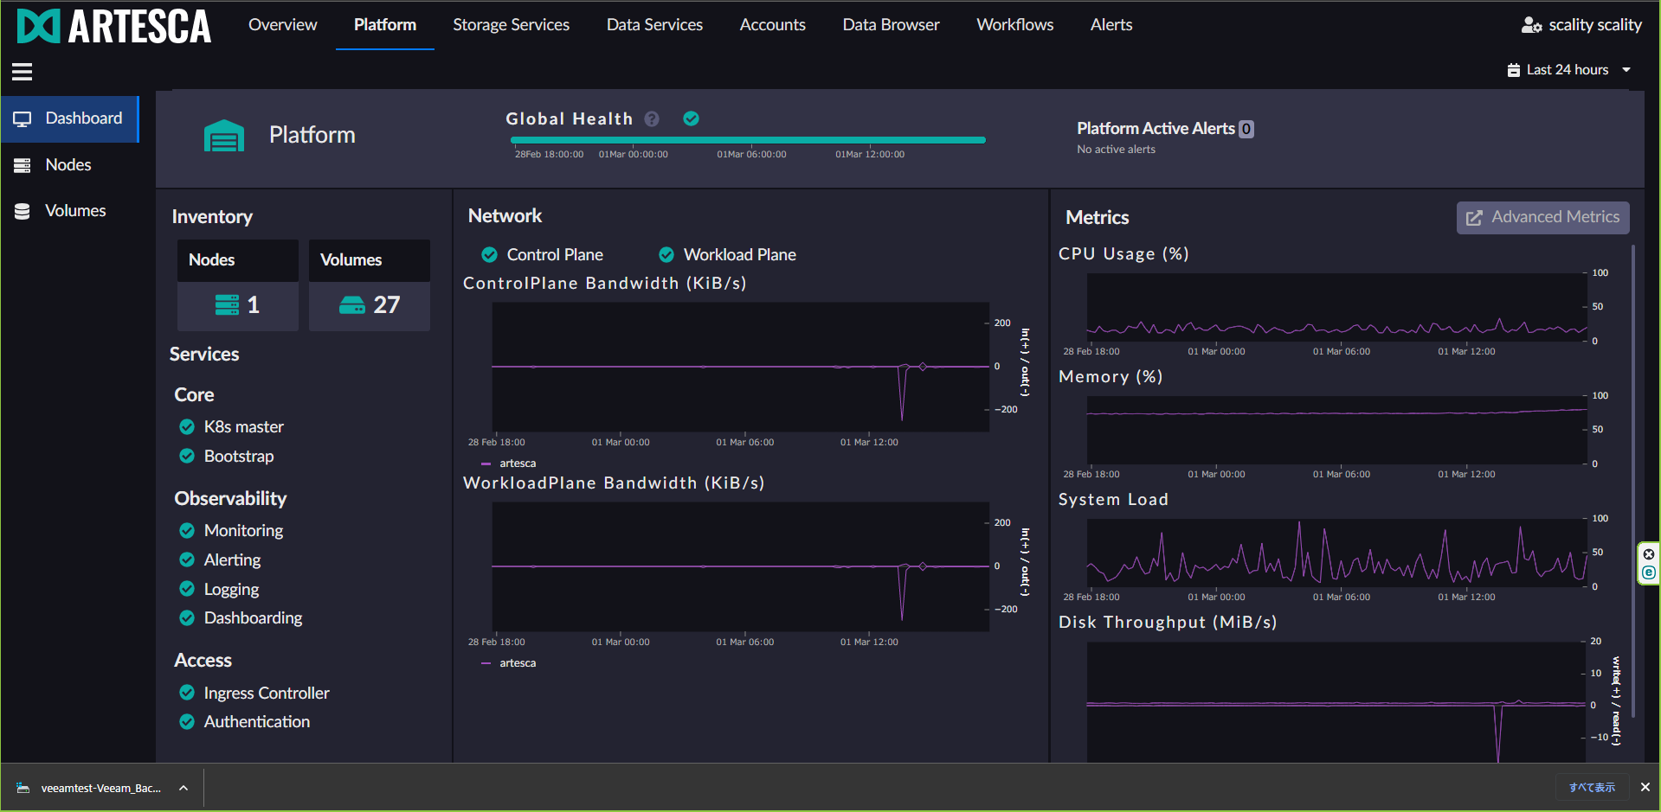1661x812 pixels.
Task: Open the Data Services tab
Action: (x=655, y=25)
